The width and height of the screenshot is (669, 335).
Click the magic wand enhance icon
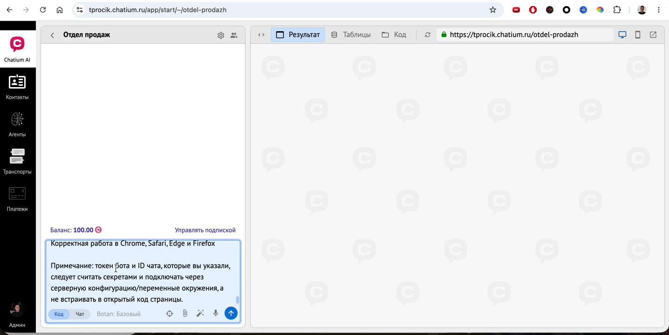[200, 314]
